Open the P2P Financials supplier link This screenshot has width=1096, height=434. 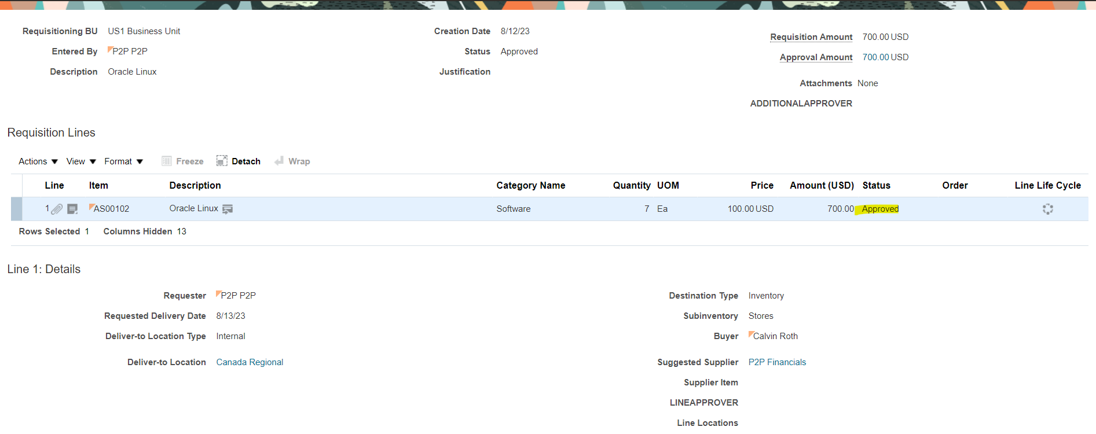click(777, 362)
